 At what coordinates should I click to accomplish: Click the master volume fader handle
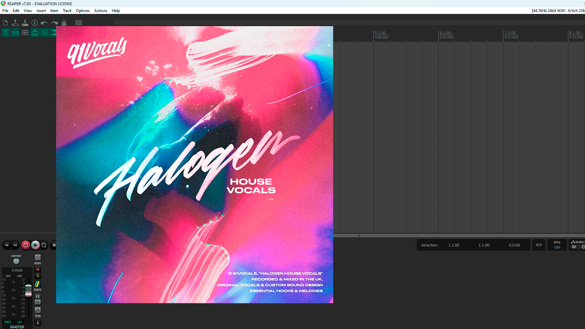click(29, 290)
